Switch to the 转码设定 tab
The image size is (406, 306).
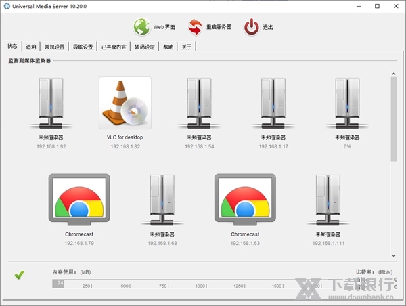[144, 47]
